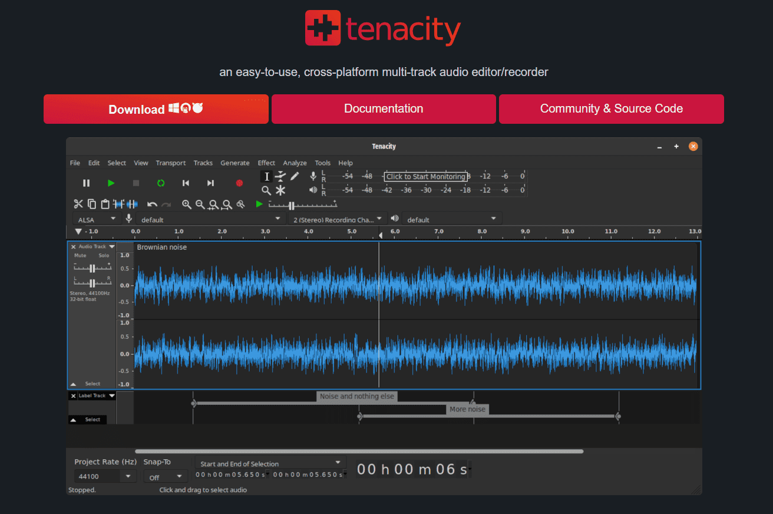773x514 pixels.
Task: Click the Zoom Out magnifier icon
Action: pyautogui.click(x=200, y=205)
